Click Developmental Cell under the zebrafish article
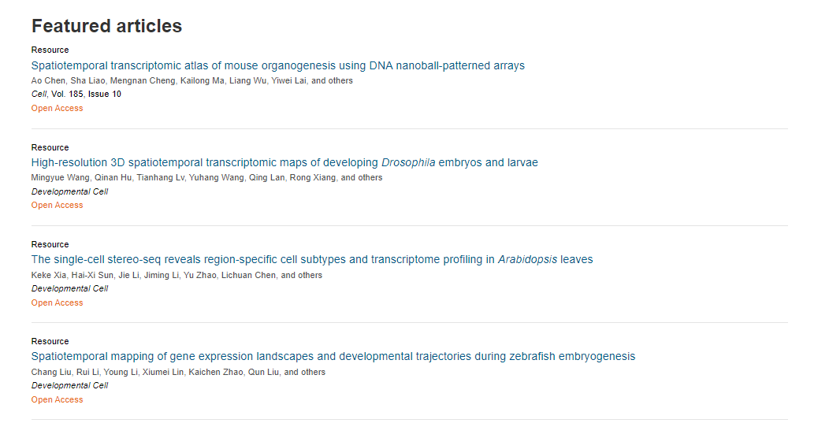This screenshot has height=438, width=818. (x=69, y=386)
